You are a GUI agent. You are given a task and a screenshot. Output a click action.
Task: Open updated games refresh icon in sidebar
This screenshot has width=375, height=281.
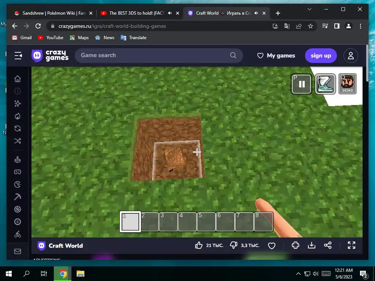click(18, 128)
